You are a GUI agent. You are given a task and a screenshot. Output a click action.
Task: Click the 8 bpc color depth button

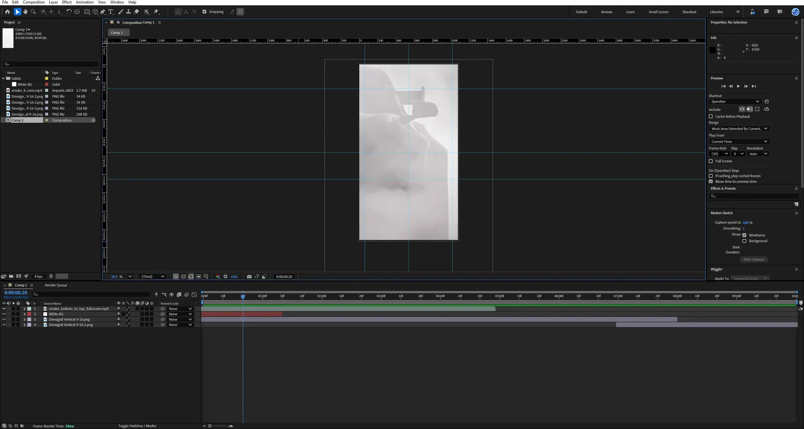pyautogui.click(x=39, y=276)
